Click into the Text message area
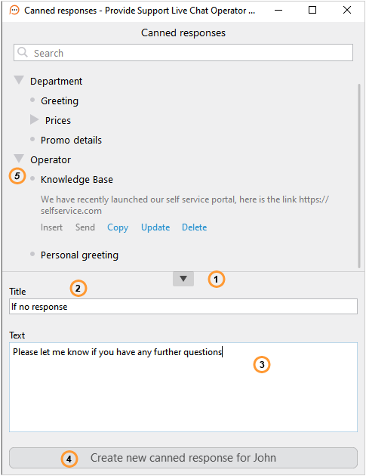 pyautogui.click(x=183, y=388)
